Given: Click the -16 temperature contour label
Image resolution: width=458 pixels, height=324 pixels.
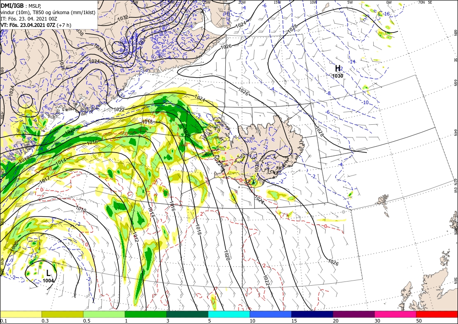Looking at the screenshot, I should pyautogui.click(x=386, y=14).
